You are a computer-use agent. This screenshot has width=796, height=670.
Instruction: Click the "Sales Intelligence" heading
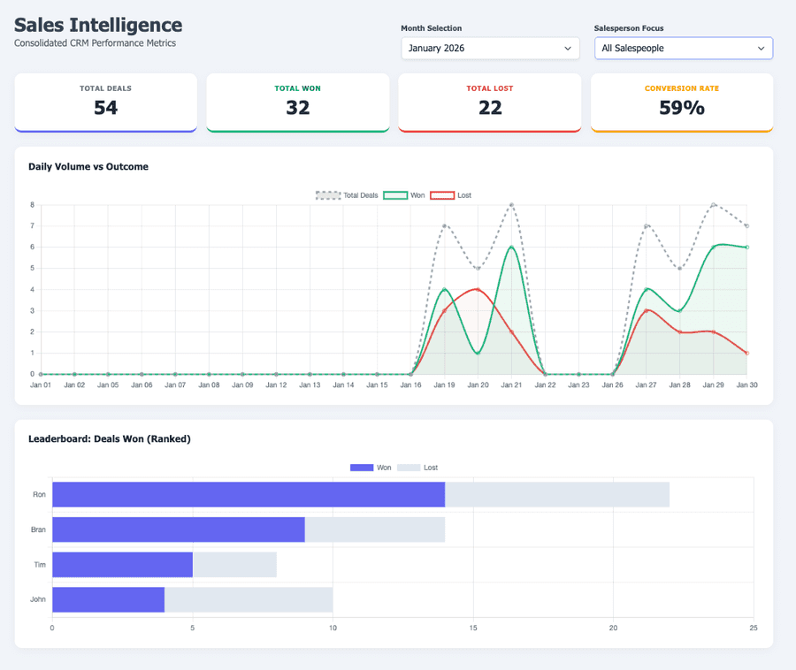(97, 25)
